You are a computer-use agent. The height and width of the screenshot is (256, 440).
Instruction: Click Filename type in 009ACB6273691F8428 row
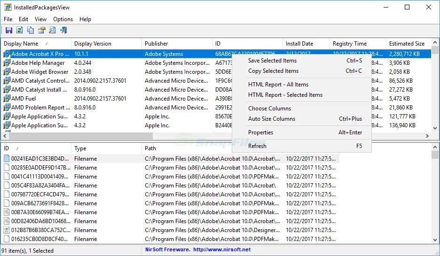(86, 203)
